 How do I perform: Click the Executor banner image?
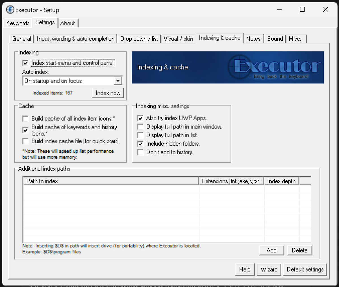click(x=228, y=67)
